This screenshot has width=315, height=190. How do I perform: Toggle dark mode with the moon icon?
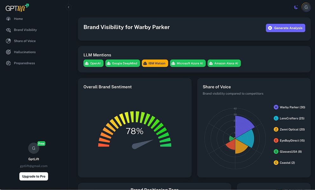296,7
